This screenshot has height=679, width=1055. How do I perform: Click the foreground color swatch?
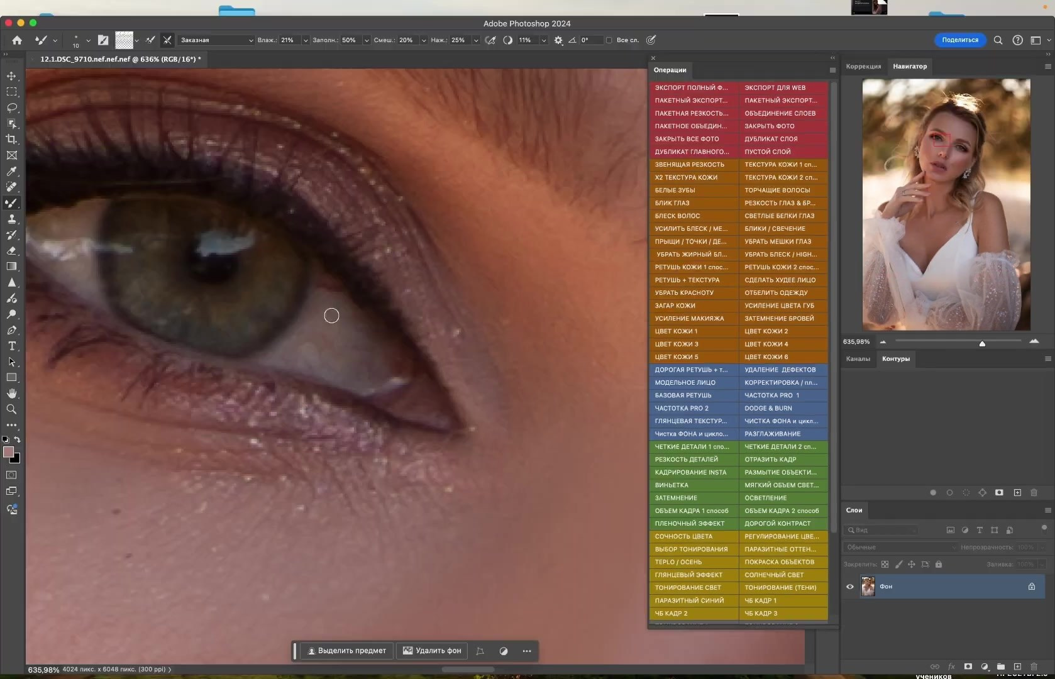8,452
